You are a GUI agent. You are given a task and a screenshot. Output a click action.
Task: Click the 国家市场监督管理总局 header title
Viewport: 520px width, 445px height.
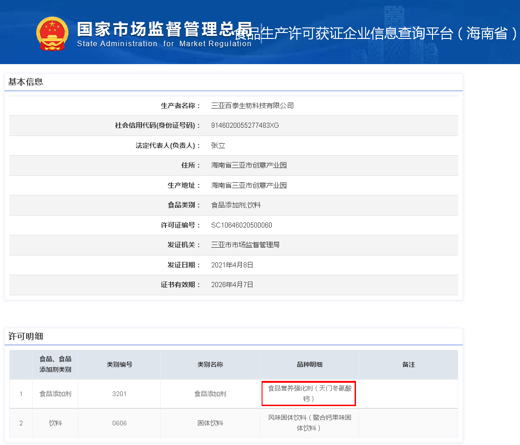coord(164,28)
